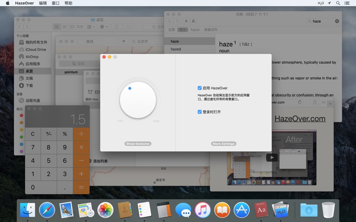This screenshot has width=356, height=222.
Task: Open the Contacts book in the Dock
Action: (125, 210)
